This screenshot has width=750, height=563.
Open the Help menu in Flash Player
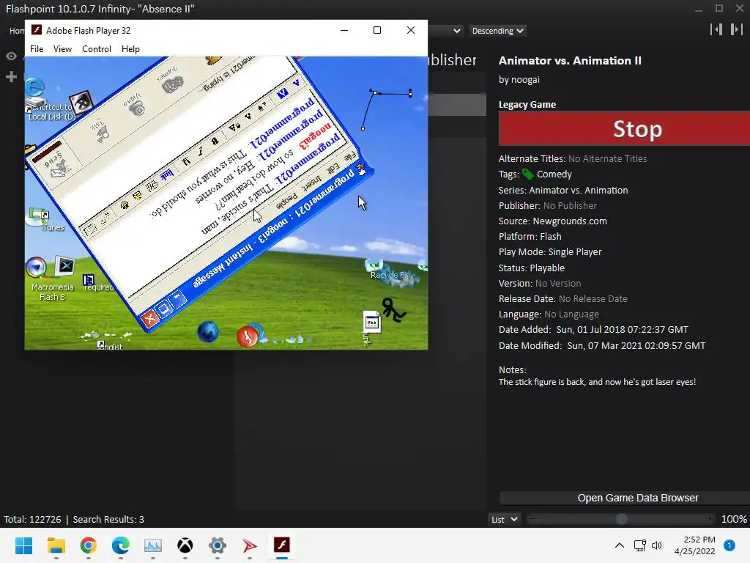(130, 49)
